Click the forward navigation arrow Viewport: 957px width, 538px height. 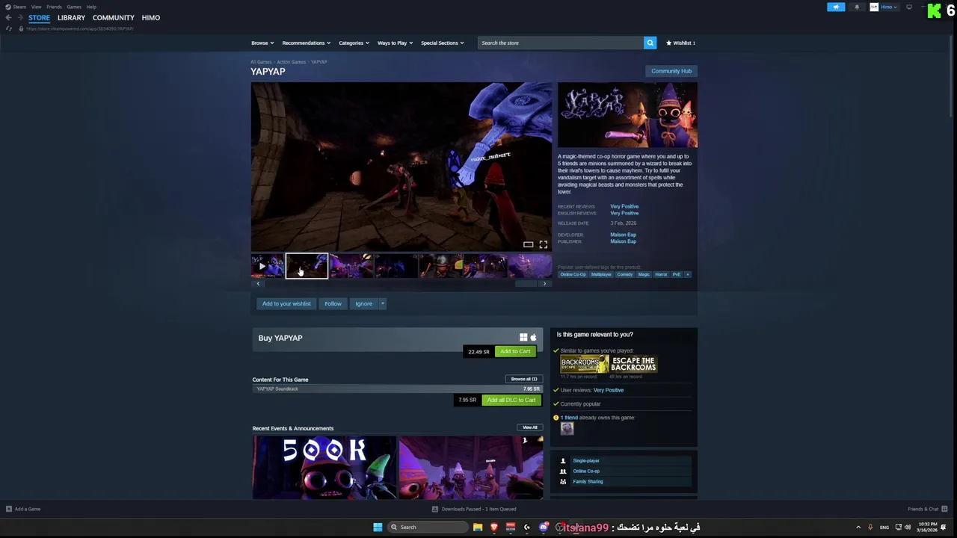click(x=19, y=17)
